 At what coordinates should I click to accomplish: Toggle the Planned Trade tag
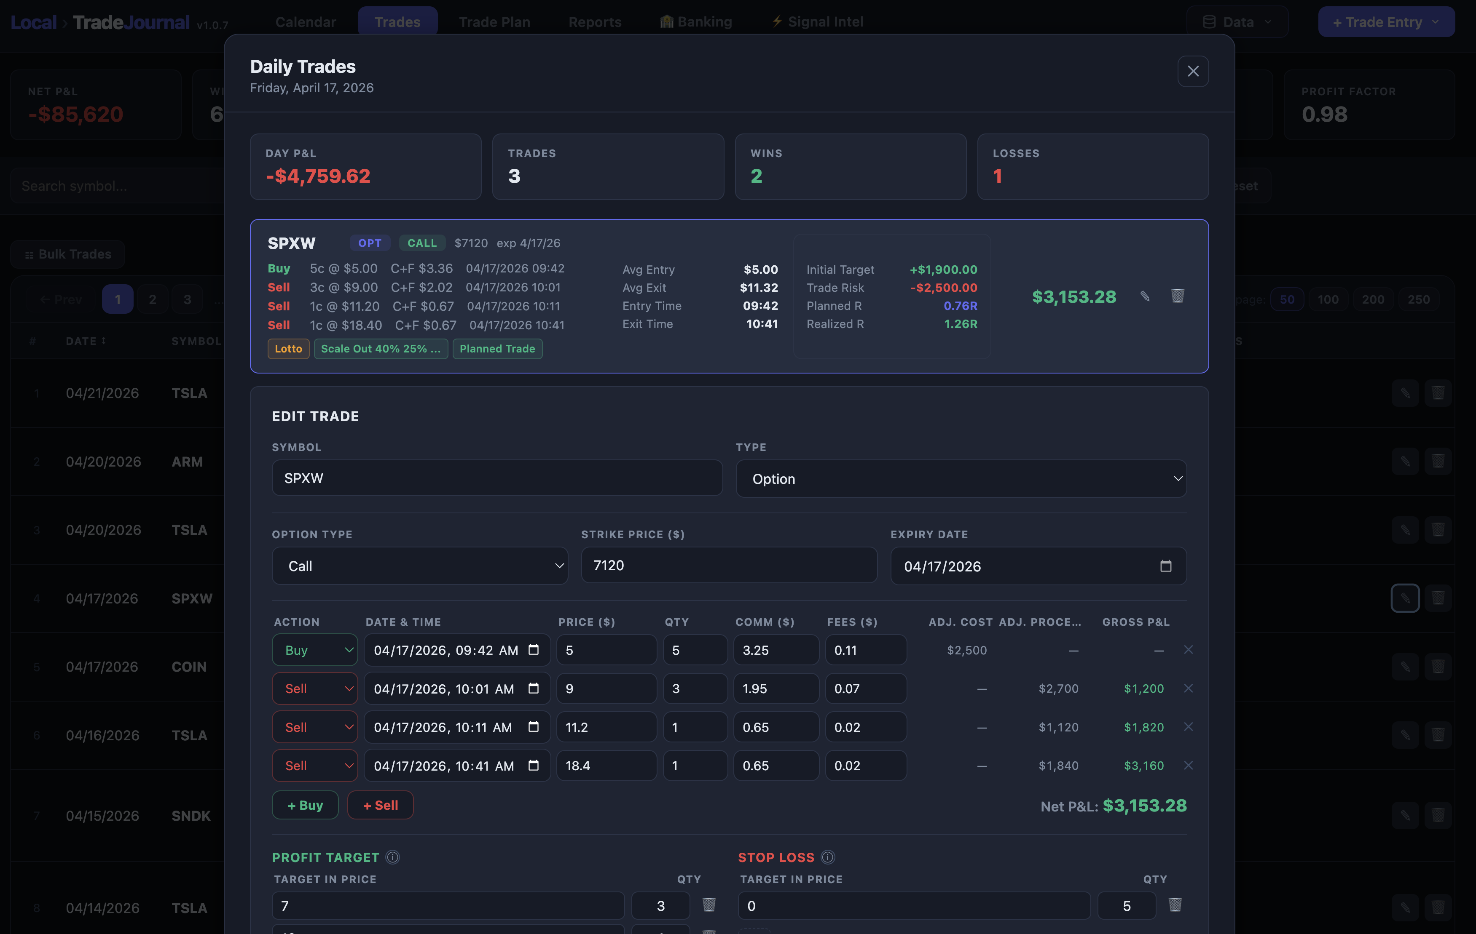[497, 349]
